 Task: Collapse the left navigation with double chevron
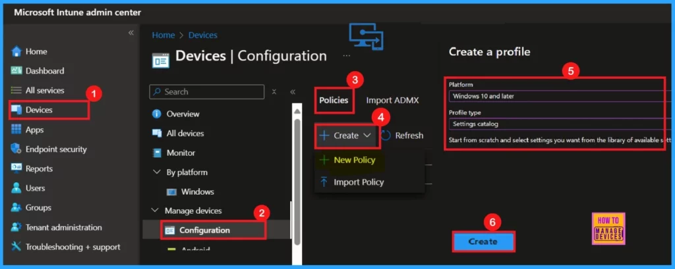(131, 33)
